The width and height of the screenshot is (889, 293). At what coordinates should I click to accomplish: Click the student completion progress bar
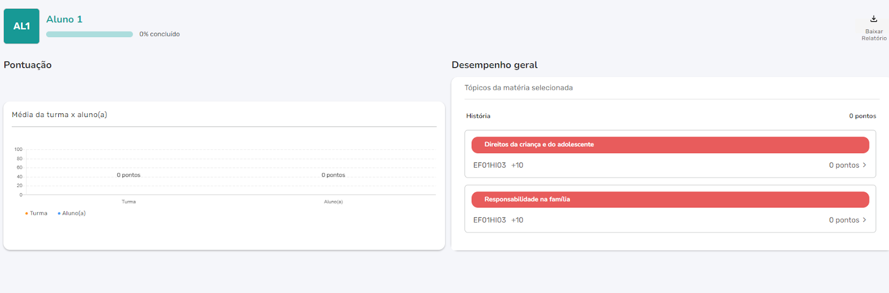pyautogui.click(x=89, y=34)
